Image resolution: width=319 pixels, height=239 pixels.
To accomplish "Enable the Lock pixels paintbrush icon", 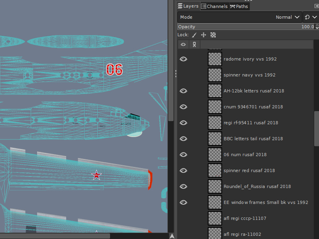I will (x=194, y=35).
